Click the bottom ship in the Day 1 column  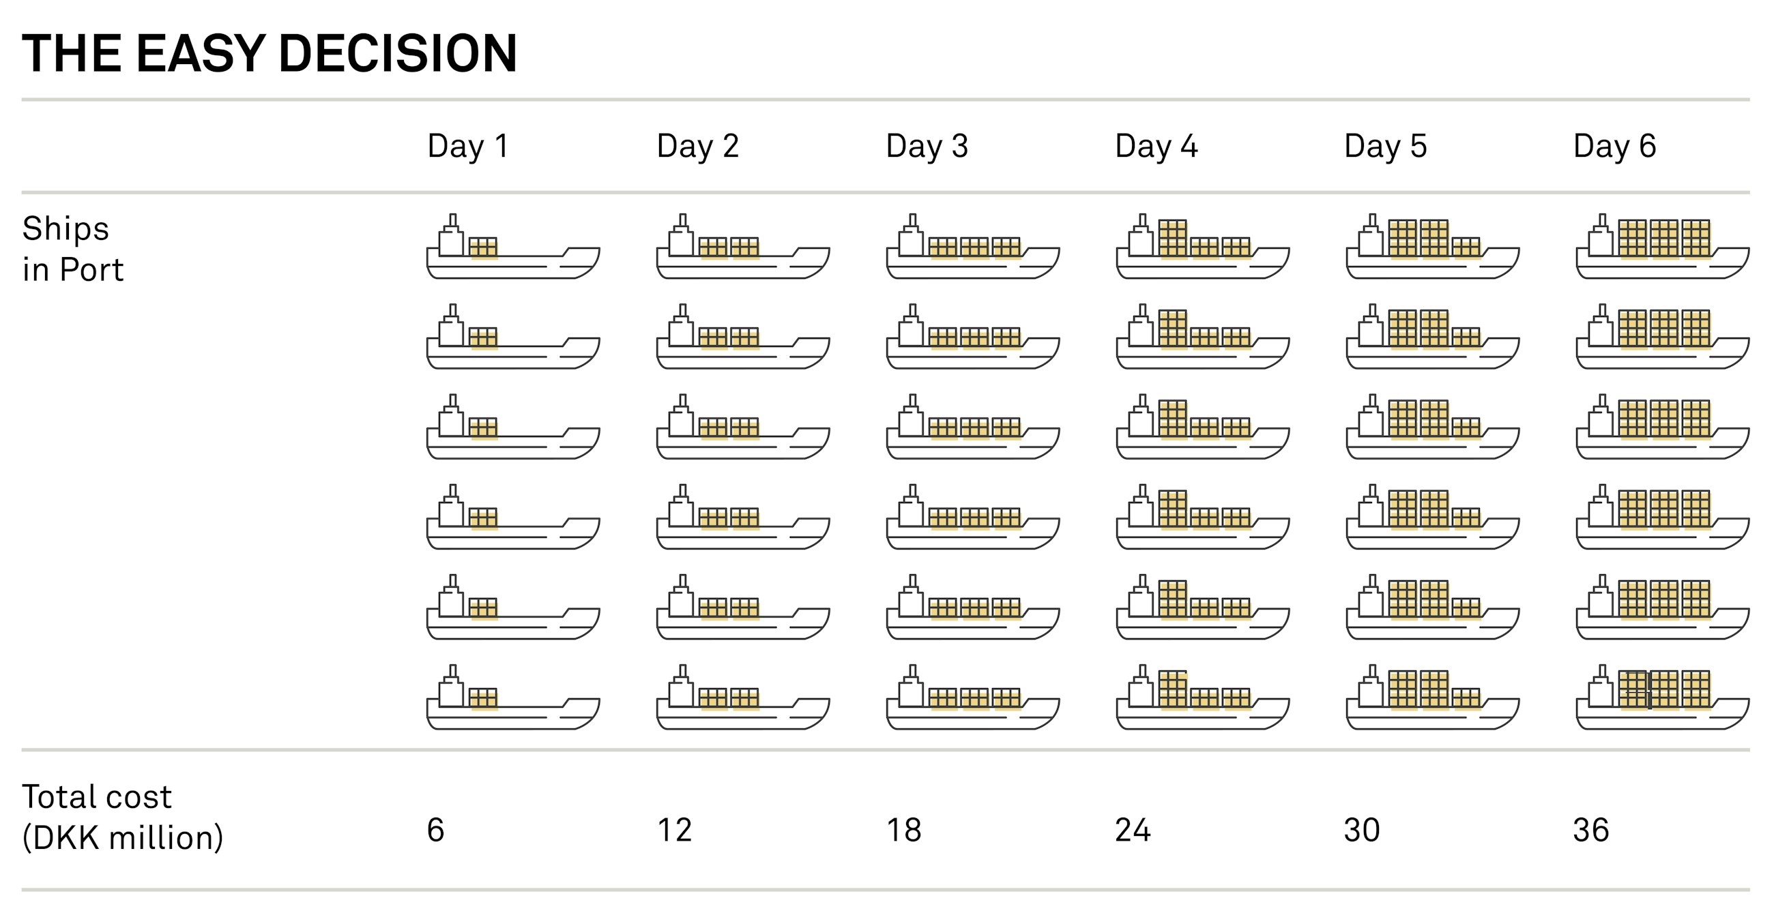[513, 698]
